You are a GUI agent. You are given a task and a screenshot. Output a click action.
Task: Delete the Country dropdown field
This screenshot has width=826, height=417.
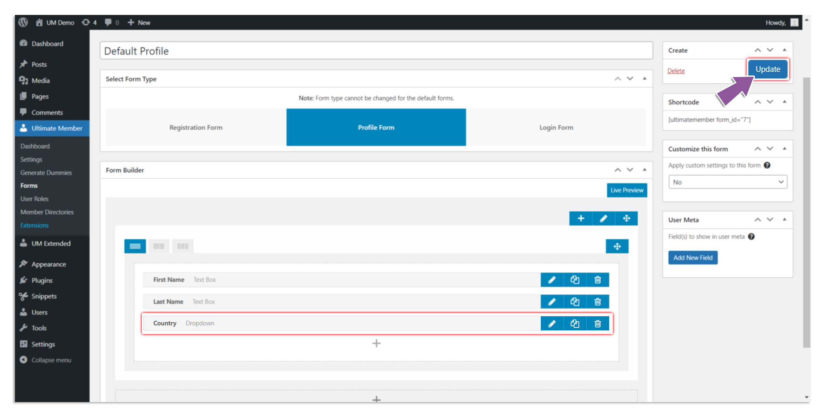tap(598, 323)
